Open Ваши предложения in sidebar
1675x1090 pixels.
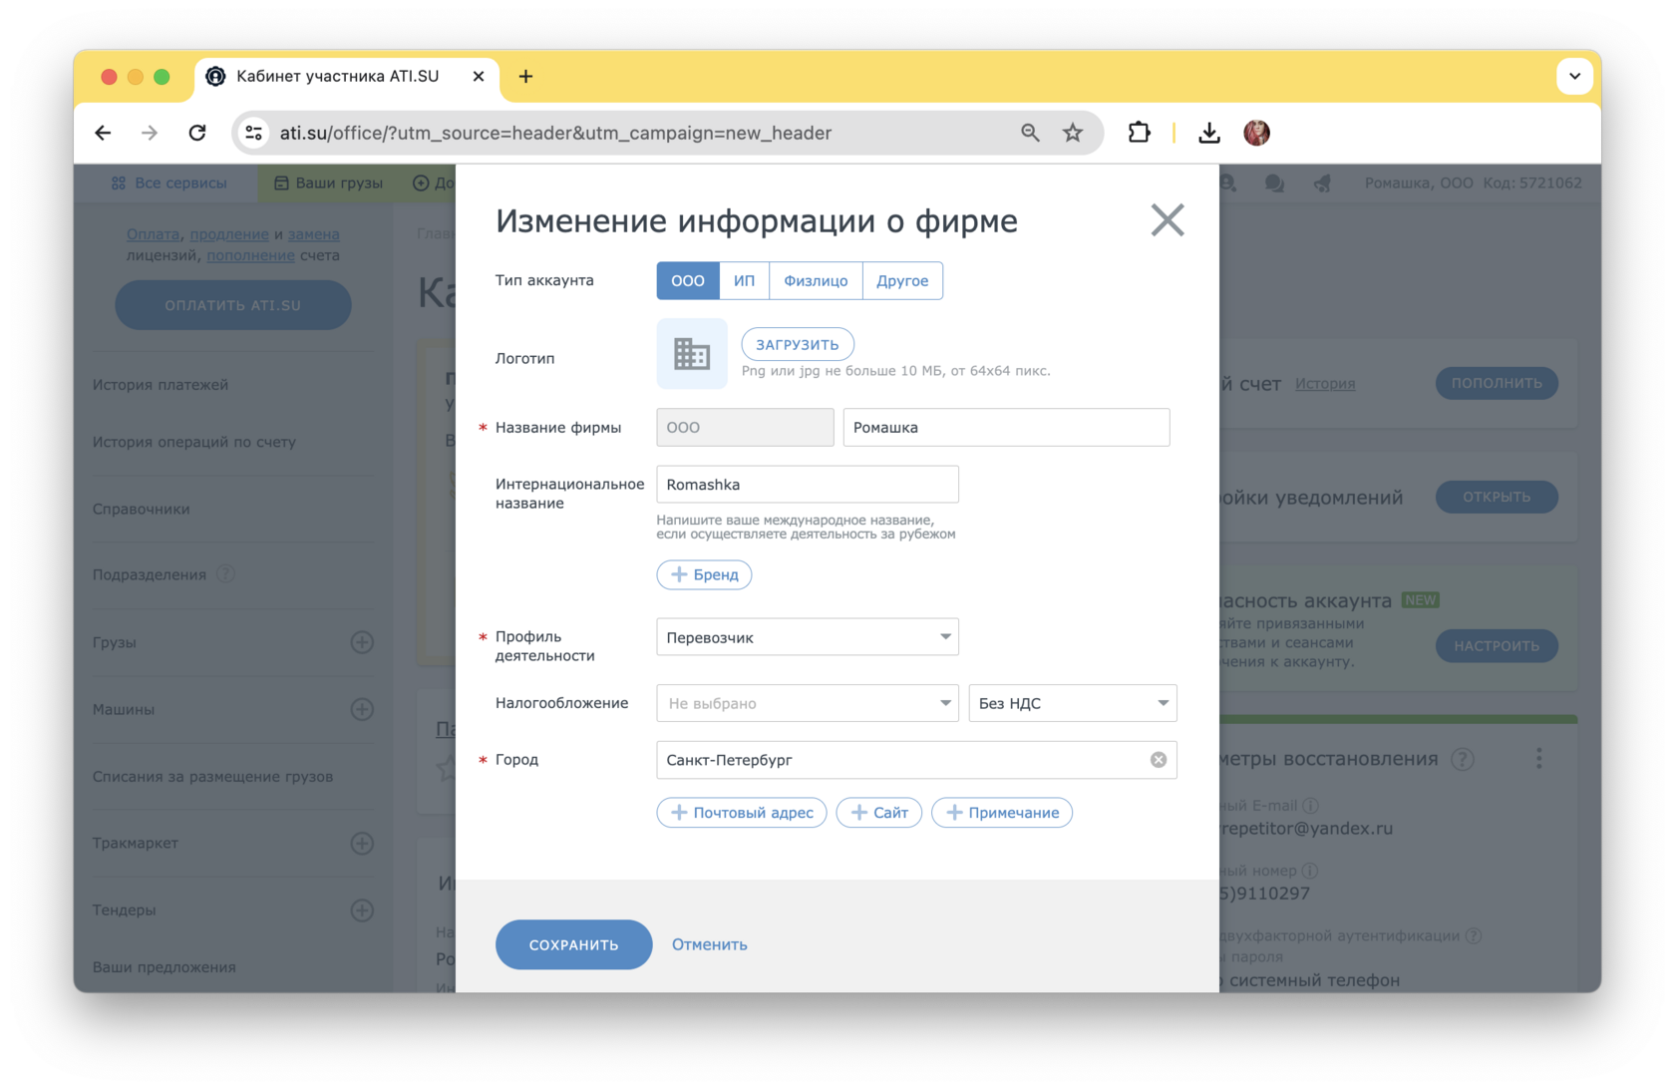165,966
